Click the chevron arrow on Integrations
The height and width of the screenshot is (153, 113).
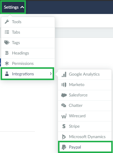[x=51, y=74]
